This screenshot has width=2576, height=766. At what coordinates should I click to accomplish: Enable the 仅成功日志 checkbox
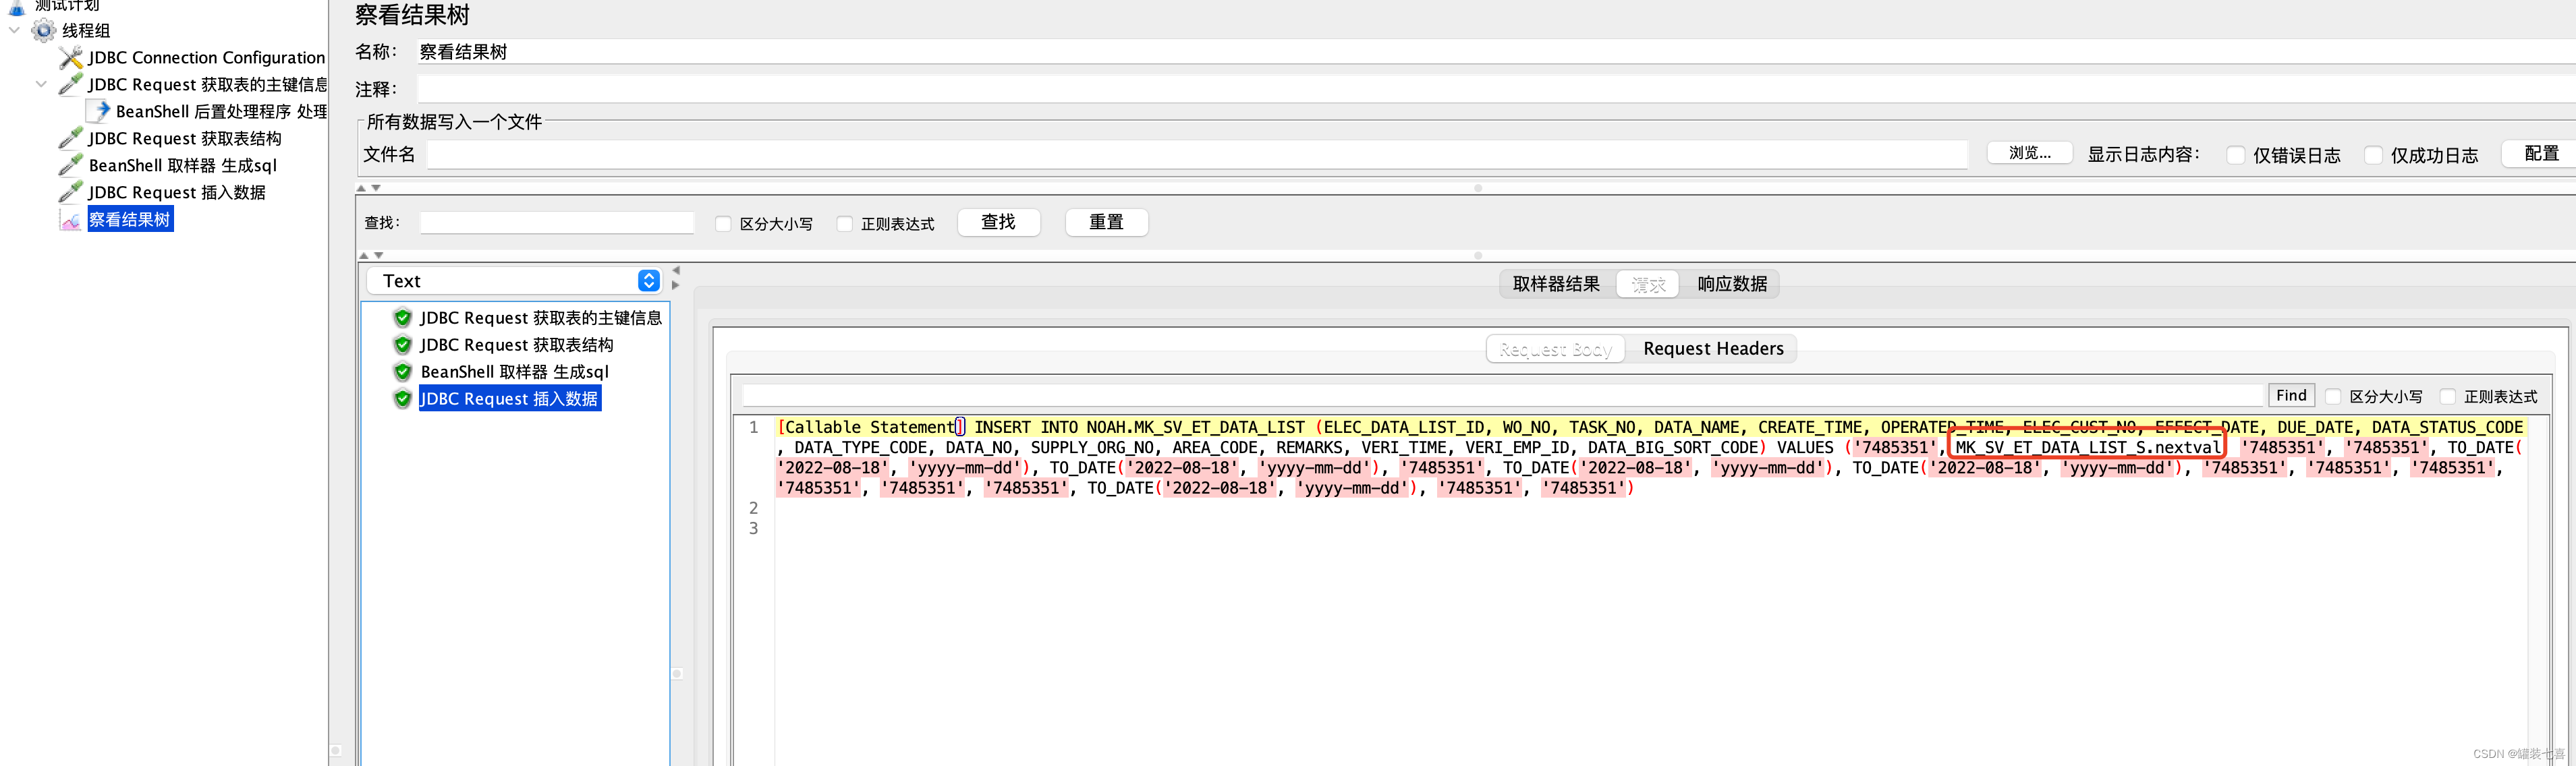pos(2373,155)
